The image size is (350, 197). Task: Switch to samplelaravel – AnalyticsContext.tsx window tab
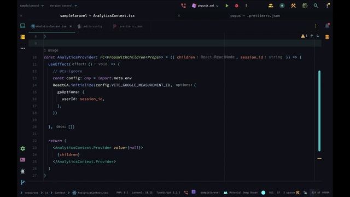97,16
